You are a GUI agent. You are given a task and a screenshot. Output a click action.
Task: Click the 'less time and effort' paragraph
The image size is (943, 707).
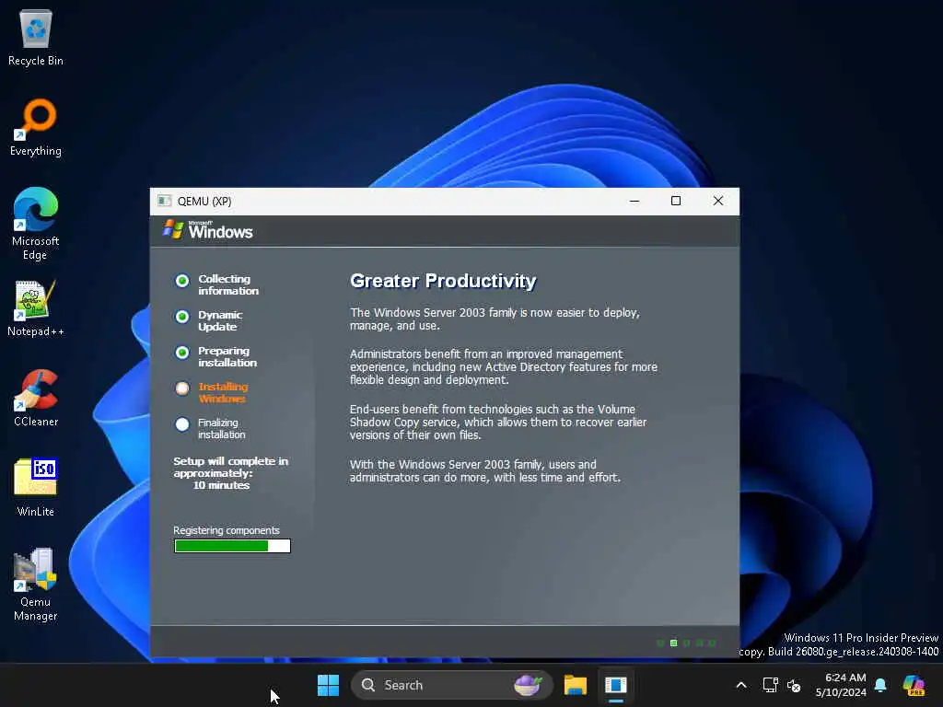(484, 470)
